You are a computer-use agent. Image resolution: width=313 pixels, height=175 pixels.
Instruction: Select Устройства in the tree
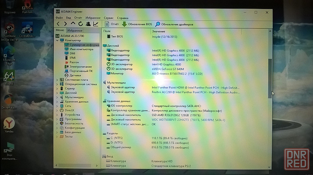click(x=70, y=115)
